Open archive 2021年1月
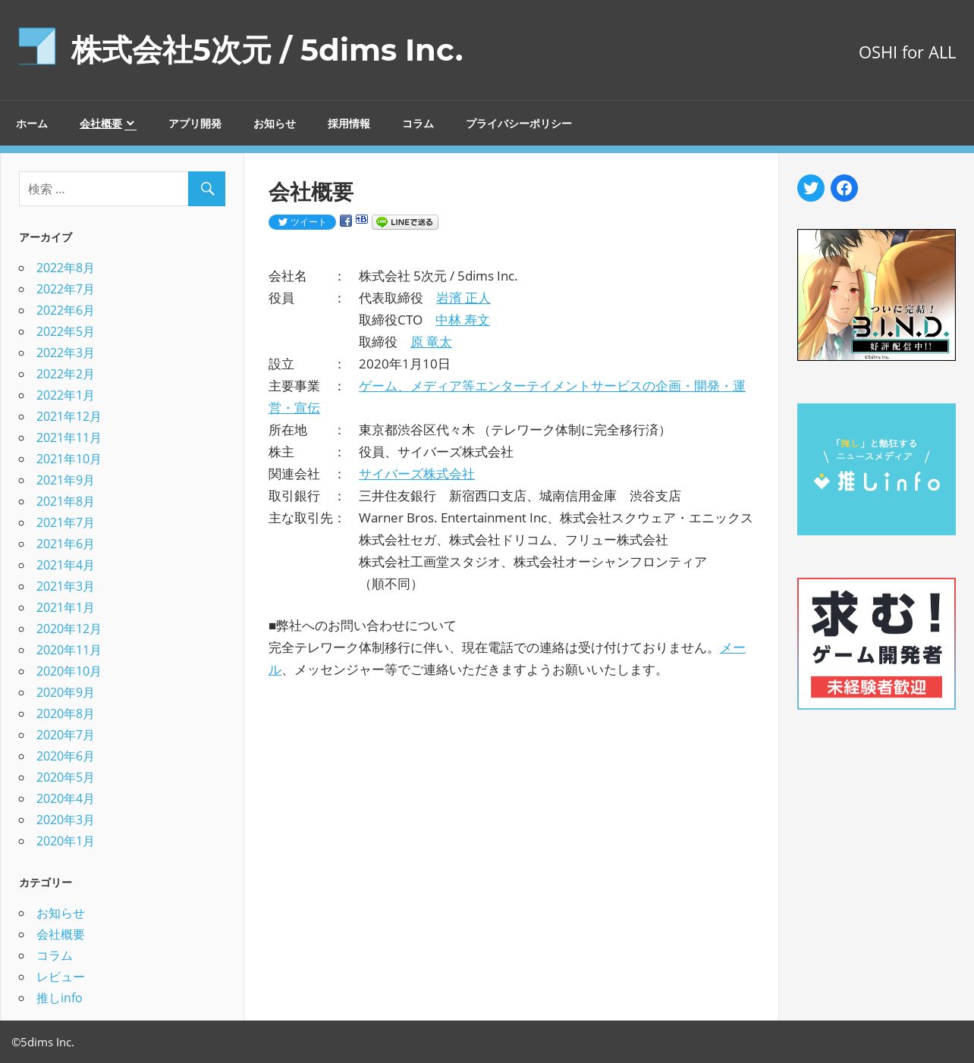The width and height of the screenshot is (974, 1063). (65, 607)
